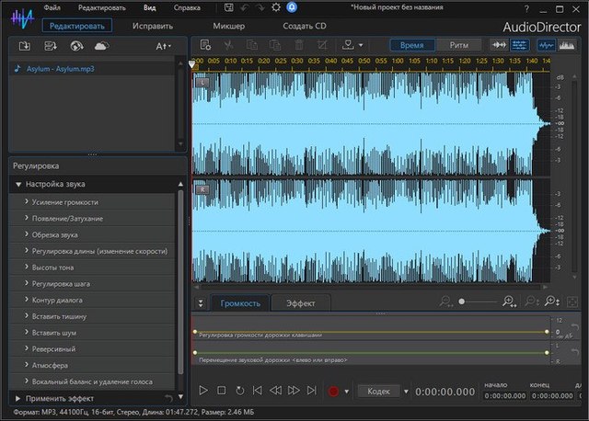Start recording with the red record button

333,391
